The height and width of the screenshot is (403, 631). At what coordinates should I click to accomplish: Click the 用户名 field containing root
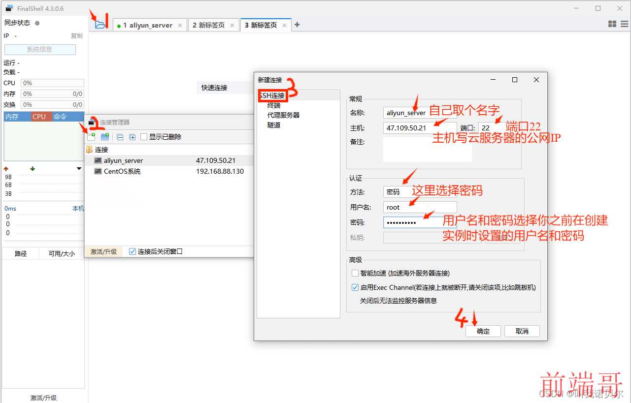tap(420, 207)
